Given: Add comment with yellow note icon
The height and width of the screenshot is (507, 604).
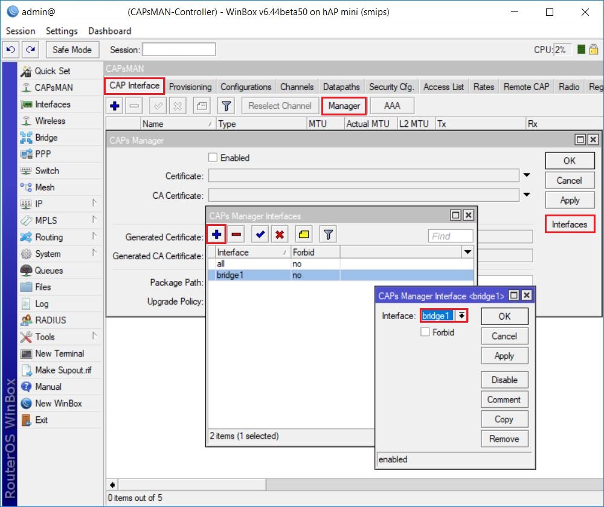Looking at the screenshot, I should tap(304, 234).
